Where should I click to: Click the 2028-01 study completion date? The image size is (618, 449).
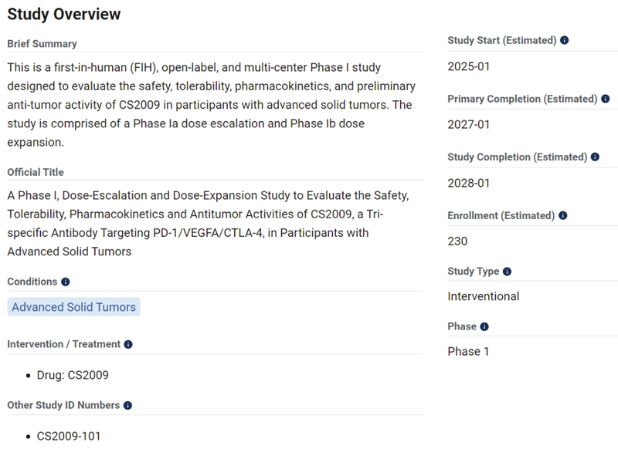click(468, 184)
